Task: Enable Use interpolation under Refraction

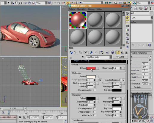Action: [95, 108]
